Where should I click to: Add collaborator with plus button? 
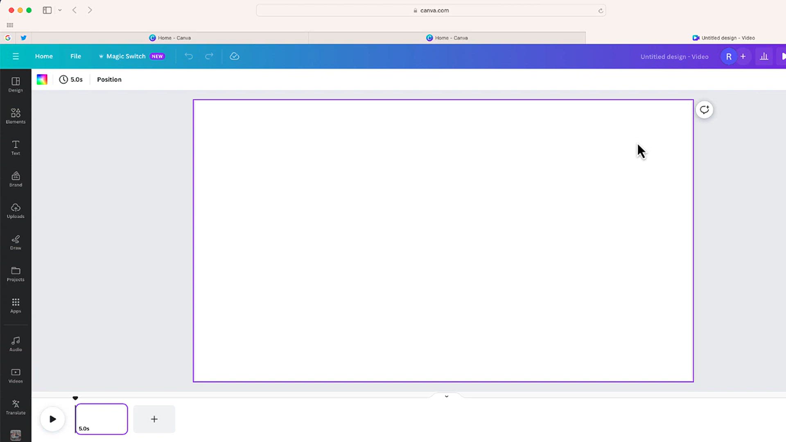(743, 56)
